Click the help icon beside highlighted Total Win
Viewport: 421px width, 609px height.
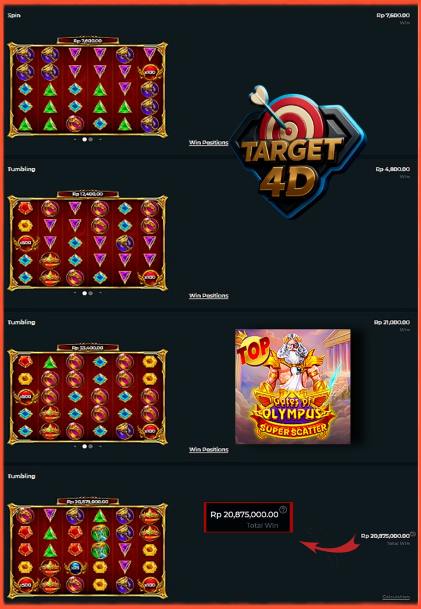click(x=283, y=510)
